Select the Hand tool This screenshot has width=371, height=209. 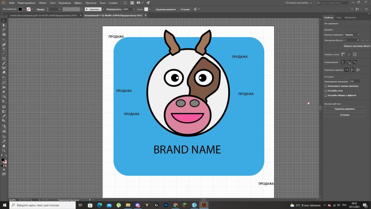pyautogui.click(x=4, y=146)
